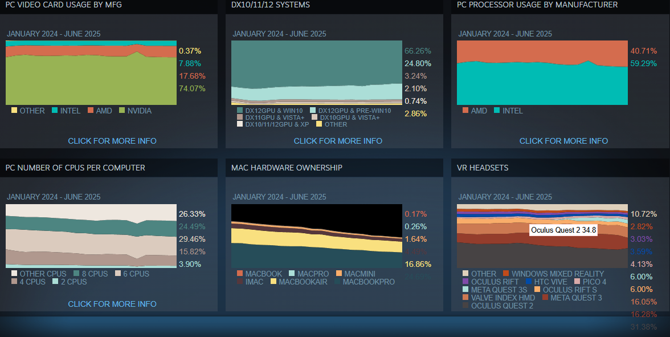Screen dimensions: 670x337
Task: Click the 8 CPUS legend swatch
Action: click(76, 274)
